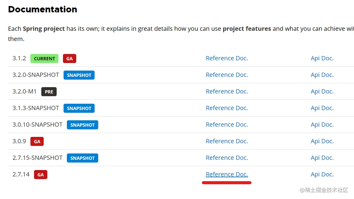Screen dimensions: 354x199
Task: Open Reference Doc. for 3.1.3-SNAPSHOT
Action: (227, 108)
